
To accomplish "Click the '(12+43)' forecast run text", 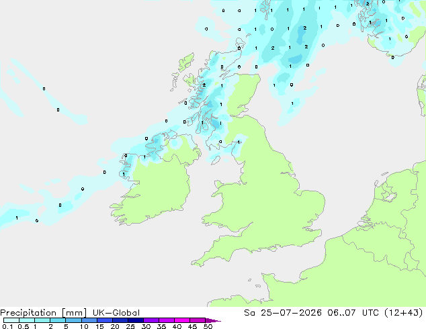I will coord(404,313).
